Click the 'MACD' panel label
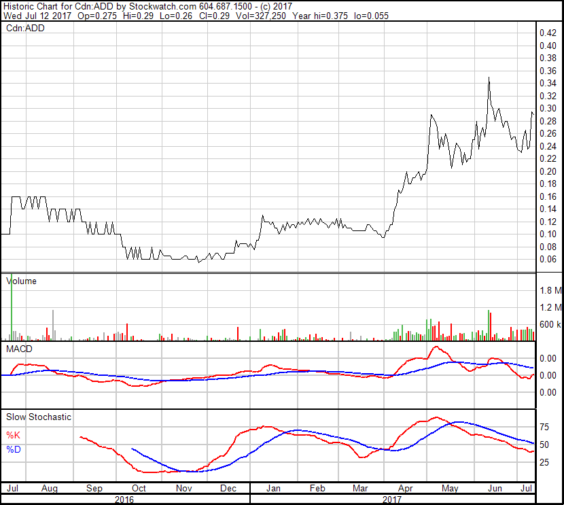564x505 pixels. point(19,349)
